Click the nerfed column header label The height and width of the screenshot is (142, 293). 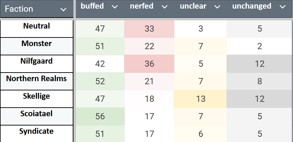point(142,6)
